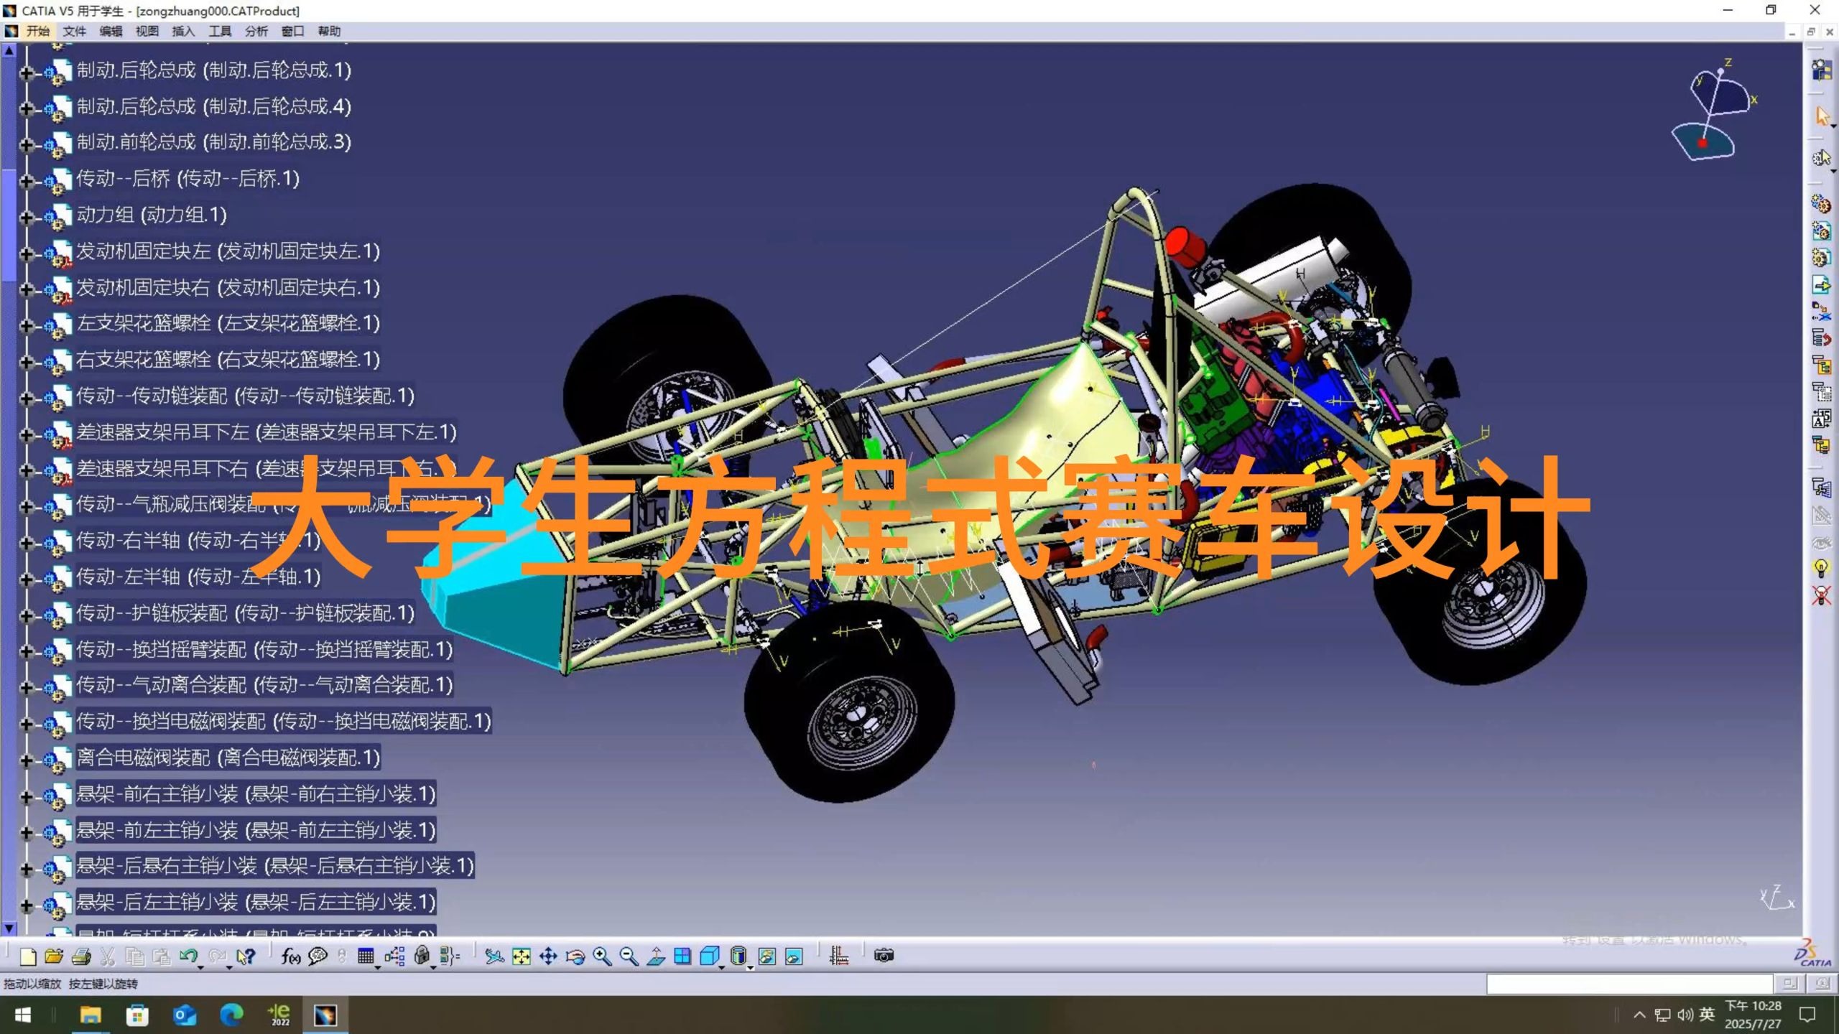Open the Design Table dropdown arrow

(x=378, y=967)
